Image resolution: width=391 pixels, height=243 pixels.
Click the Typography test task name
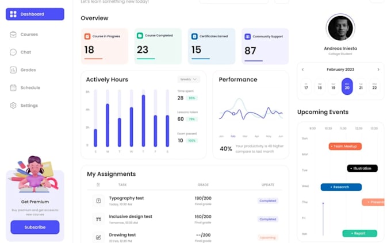pos(126,198)
